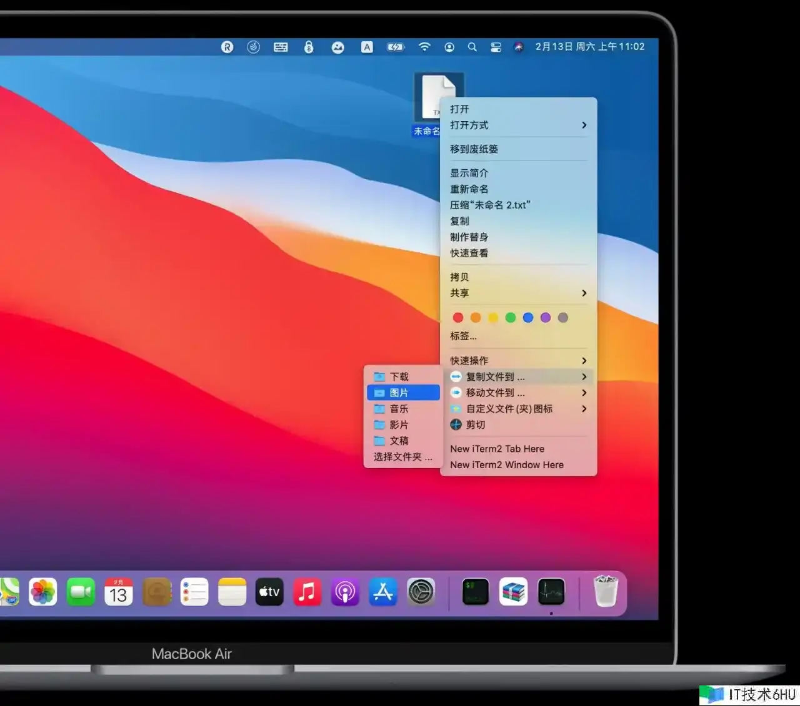Image resolution: width=800 pixels, height=706 pixels.
Task: Select the 图片 folder as copy destination
Action: [x=403, y=393]
